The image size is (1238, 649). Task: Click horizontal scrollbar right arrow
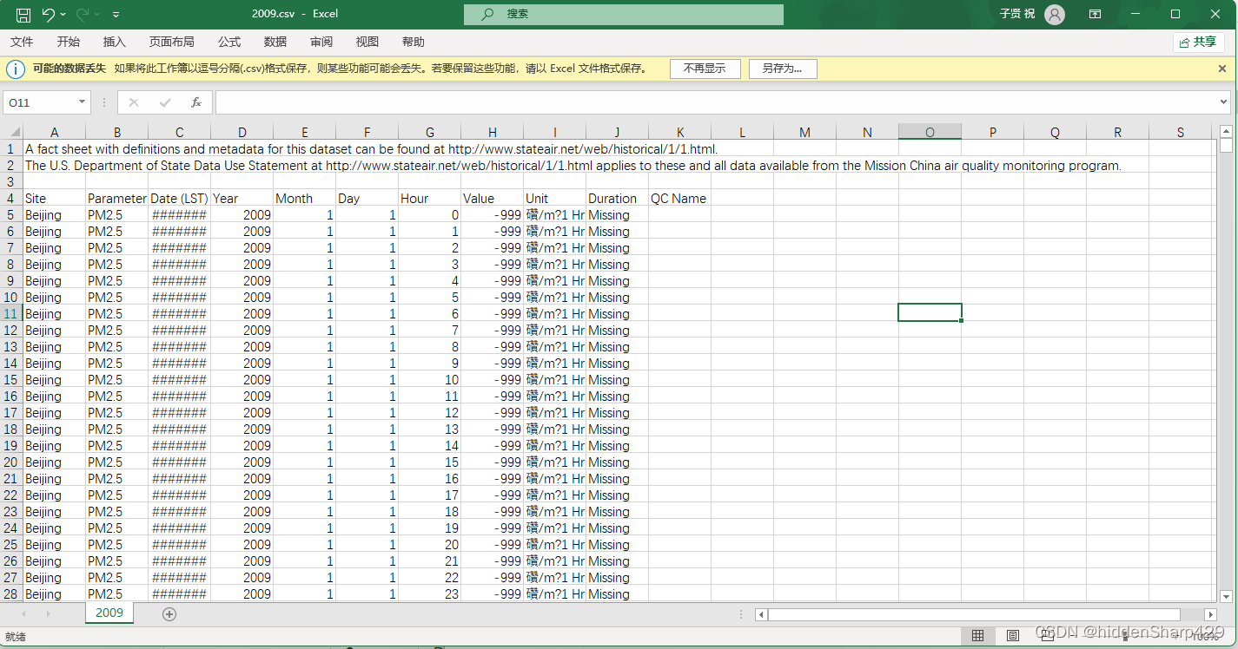(1210, 614)
